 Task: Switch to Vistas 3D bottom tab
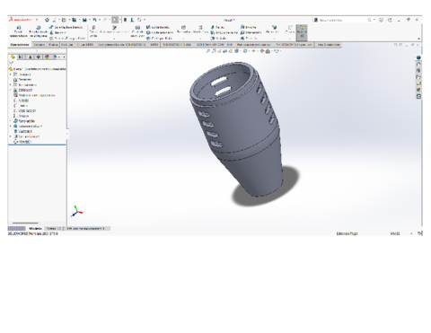(53, 229)
